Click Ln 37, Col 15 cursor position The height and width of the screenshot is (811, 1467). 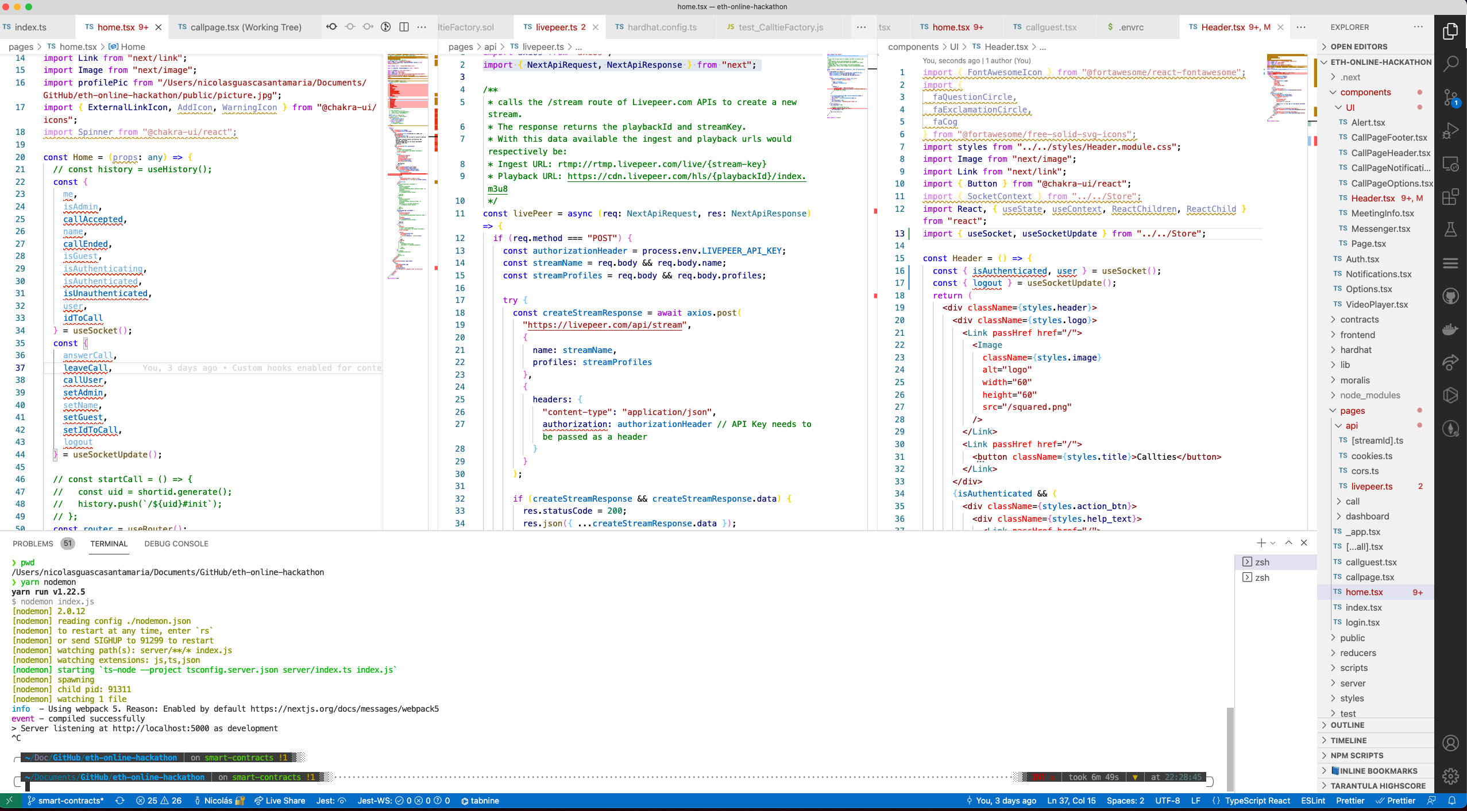click(1071, 801)
